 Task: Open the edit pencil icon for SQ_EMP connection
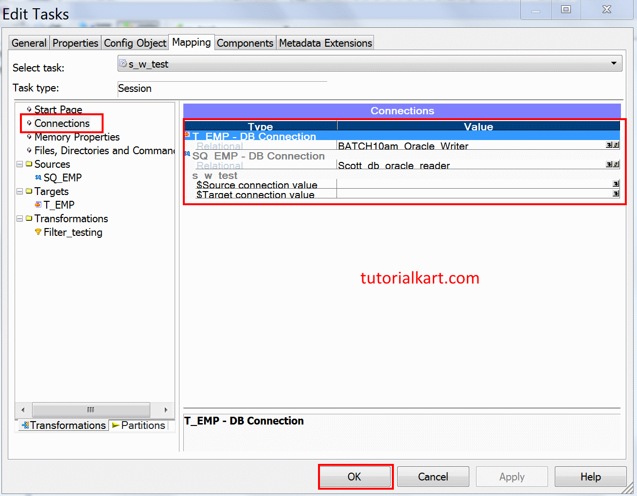tap(617, 164)
